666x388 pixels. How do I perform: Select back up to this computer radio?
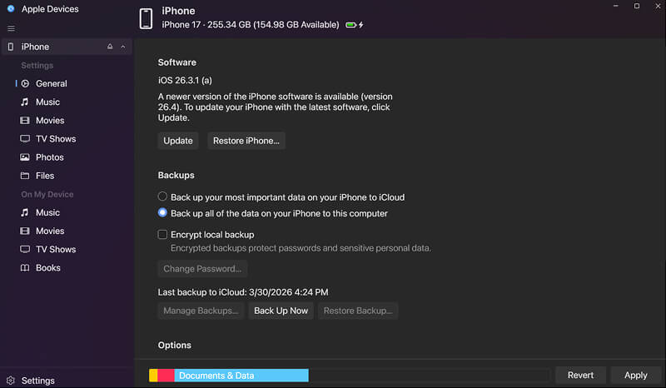tap(162, 212)
